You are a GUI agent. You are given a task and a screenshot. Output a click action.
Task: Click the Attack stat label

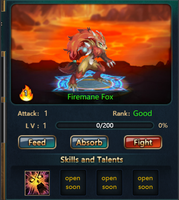(28, 113)
